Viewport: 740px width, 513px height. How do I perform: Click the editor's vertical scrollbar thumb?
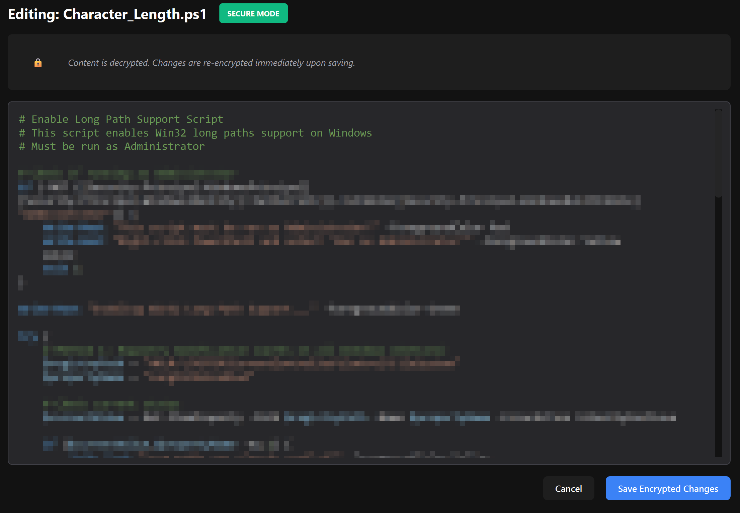[x=718, y=153]
